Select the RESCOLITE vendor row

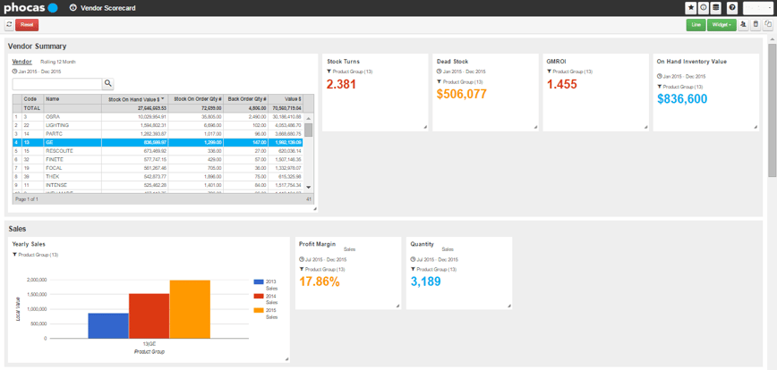pos(157,151)
